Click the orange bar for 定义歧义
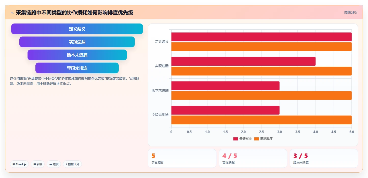Screen dimensions: 368x178 tap(261, 47)
